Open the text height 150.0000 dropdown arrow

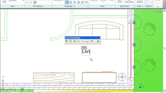23,1
